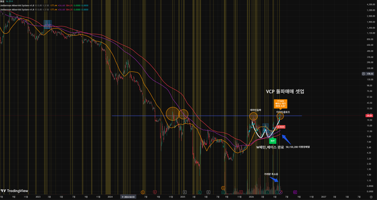Select the VCP 돌파매매 셋업 text annotation
This screenshot has width=377, height=200.
tap(285, 91)
